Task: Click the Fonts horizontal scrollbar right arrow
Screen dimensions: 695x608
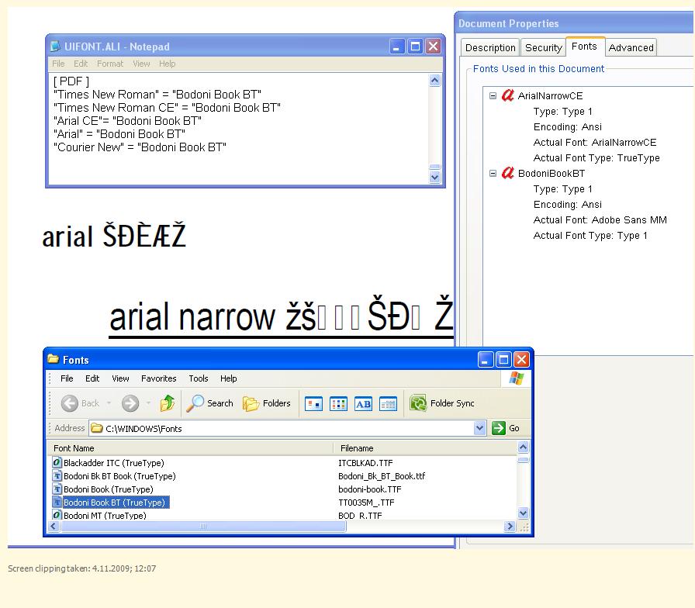Action: click(510, 526)
